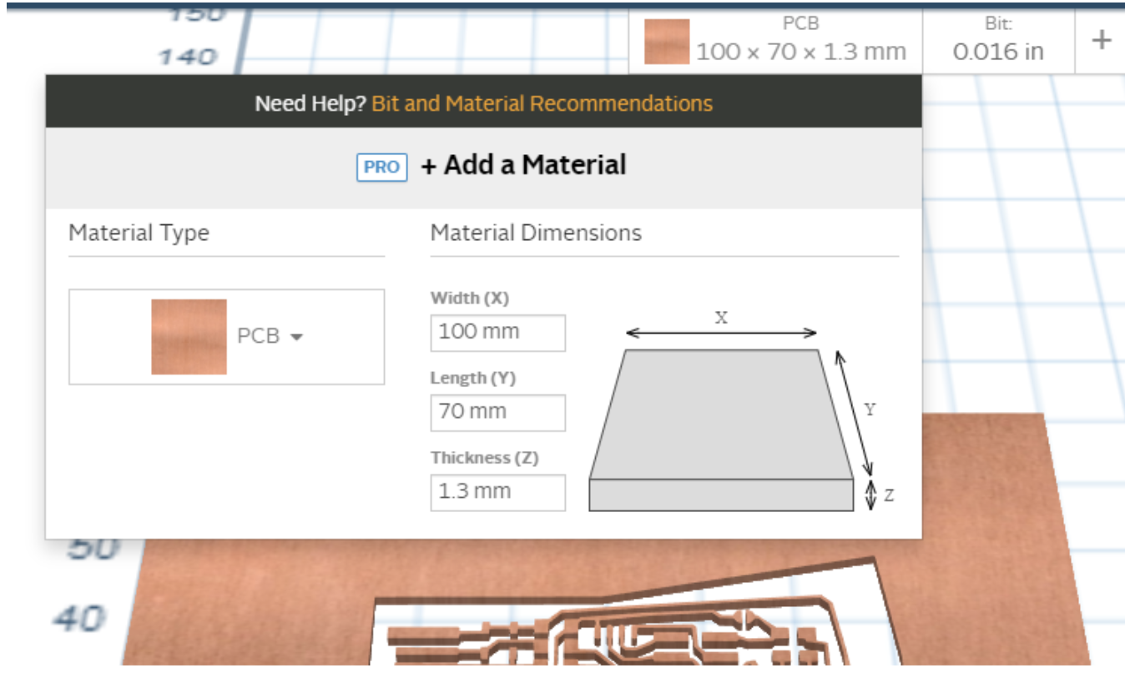Viewport: 1125px width, 673px height.
Task: Click the + Add a Material button
Action: tap(523, 165)
